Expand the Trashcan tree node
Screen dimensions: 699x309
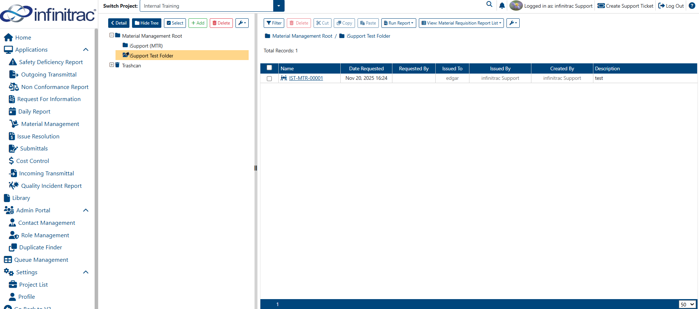(111, 65)
